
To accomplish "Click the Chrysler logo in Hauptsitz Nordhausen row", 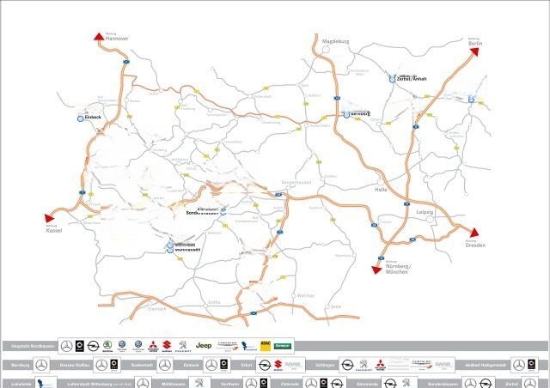I will coord(227,346).
